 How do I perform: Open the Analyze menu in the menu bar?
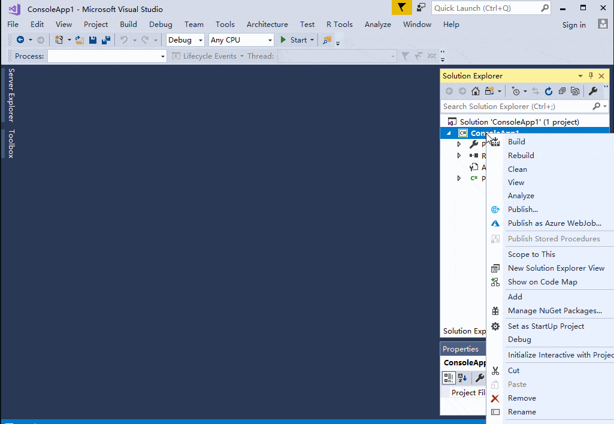[x=377, y=25]
